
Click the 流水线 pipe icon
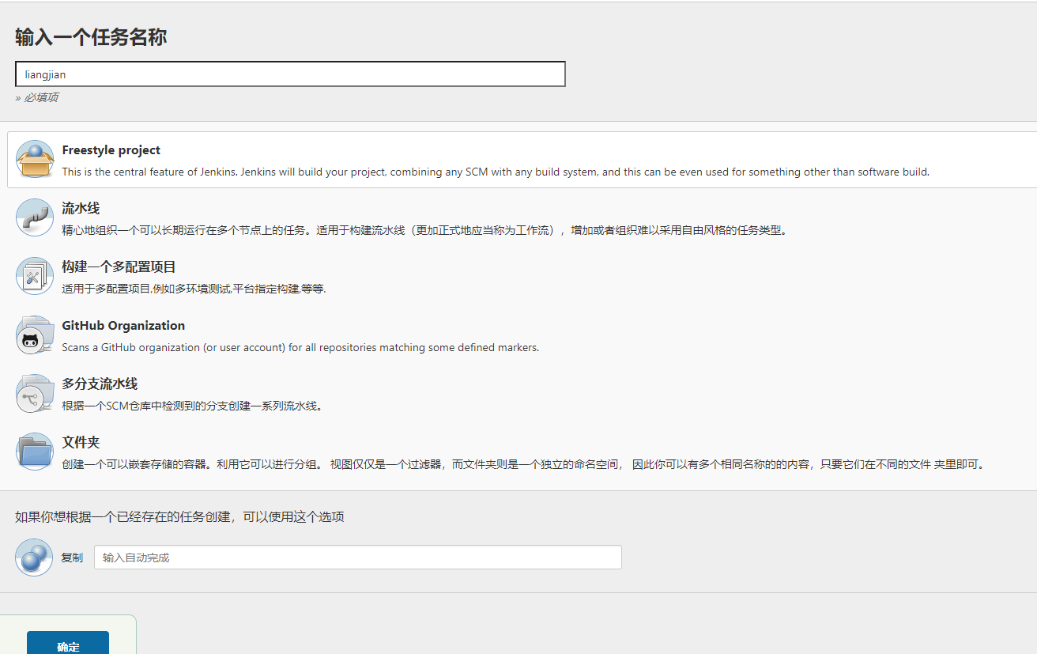coord(35,217)
